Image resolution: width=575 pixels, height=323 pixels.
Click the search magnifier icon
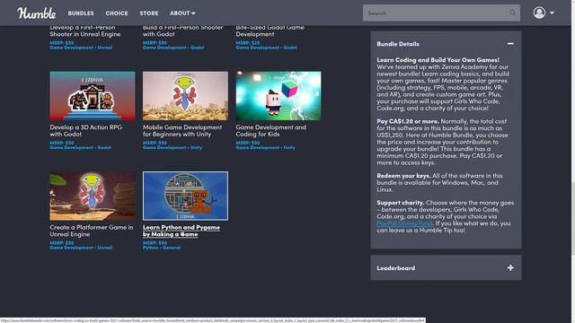point(512,13)
